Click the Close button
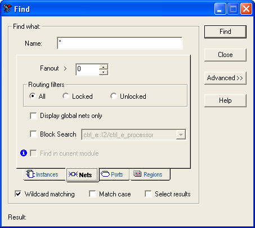This screenshot has height=228, width=255. point(225,55)
